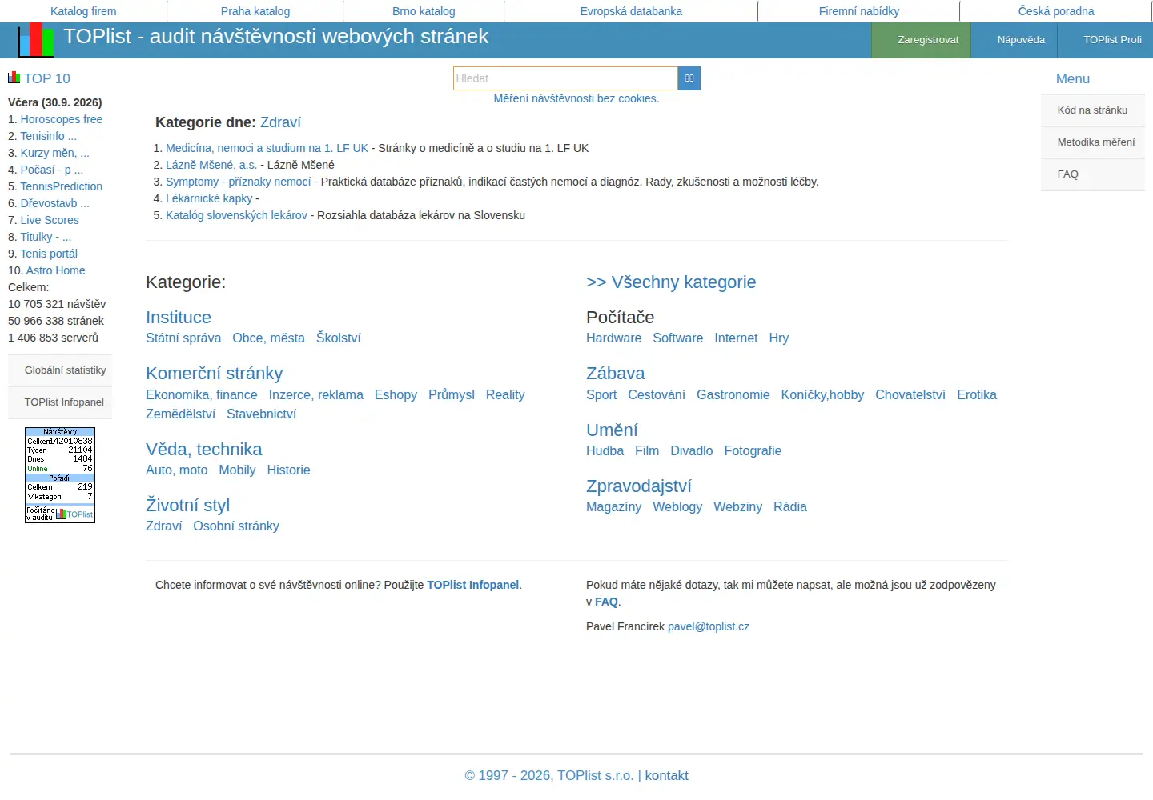Open Katalog firem top link
The image size is (1153, 800).
tap(83, 11)
